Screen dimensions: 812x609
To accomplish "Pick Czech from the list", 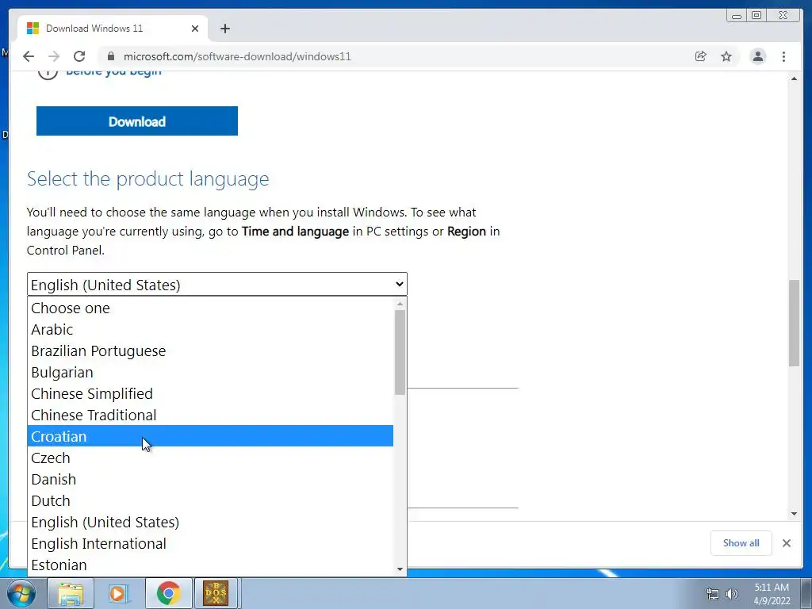I will [x=210, y=458].
